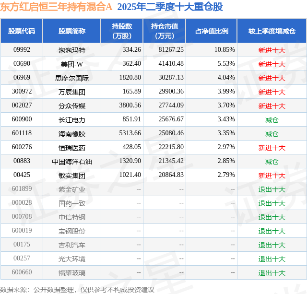
Task: Select stock code 002027
Action: pyautogui.click(x=22, y=105)
